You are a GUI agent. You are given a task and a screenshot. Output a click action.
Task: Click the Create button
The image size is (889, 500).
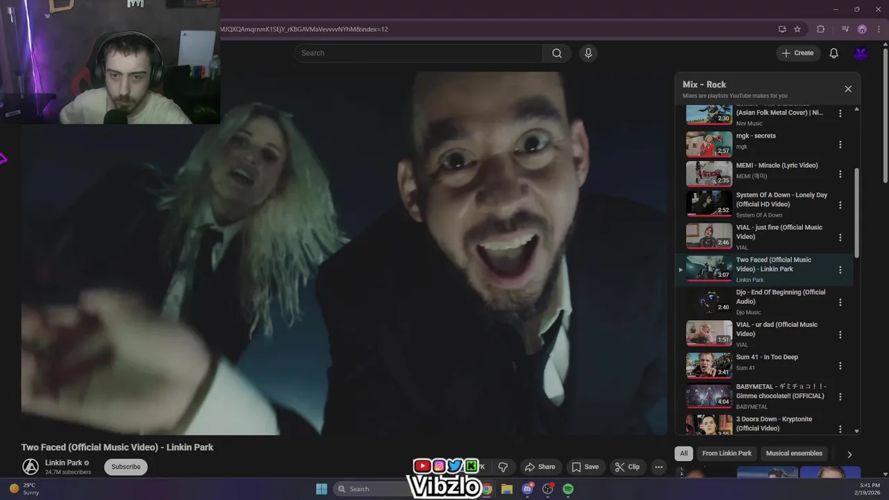[798, 53]
